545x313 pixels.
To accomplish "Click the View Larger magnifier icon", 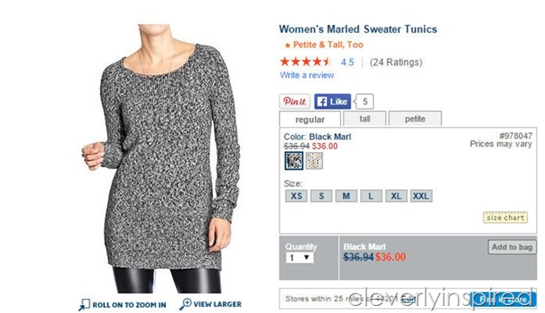I will pyautogui.click(x=185, y=304).
